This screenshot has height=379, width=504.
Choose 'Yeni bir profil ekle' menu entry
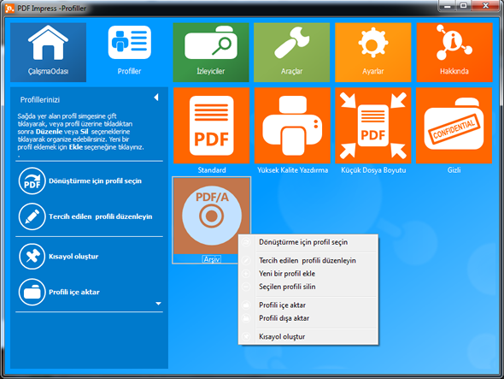[x=308, y=274]
